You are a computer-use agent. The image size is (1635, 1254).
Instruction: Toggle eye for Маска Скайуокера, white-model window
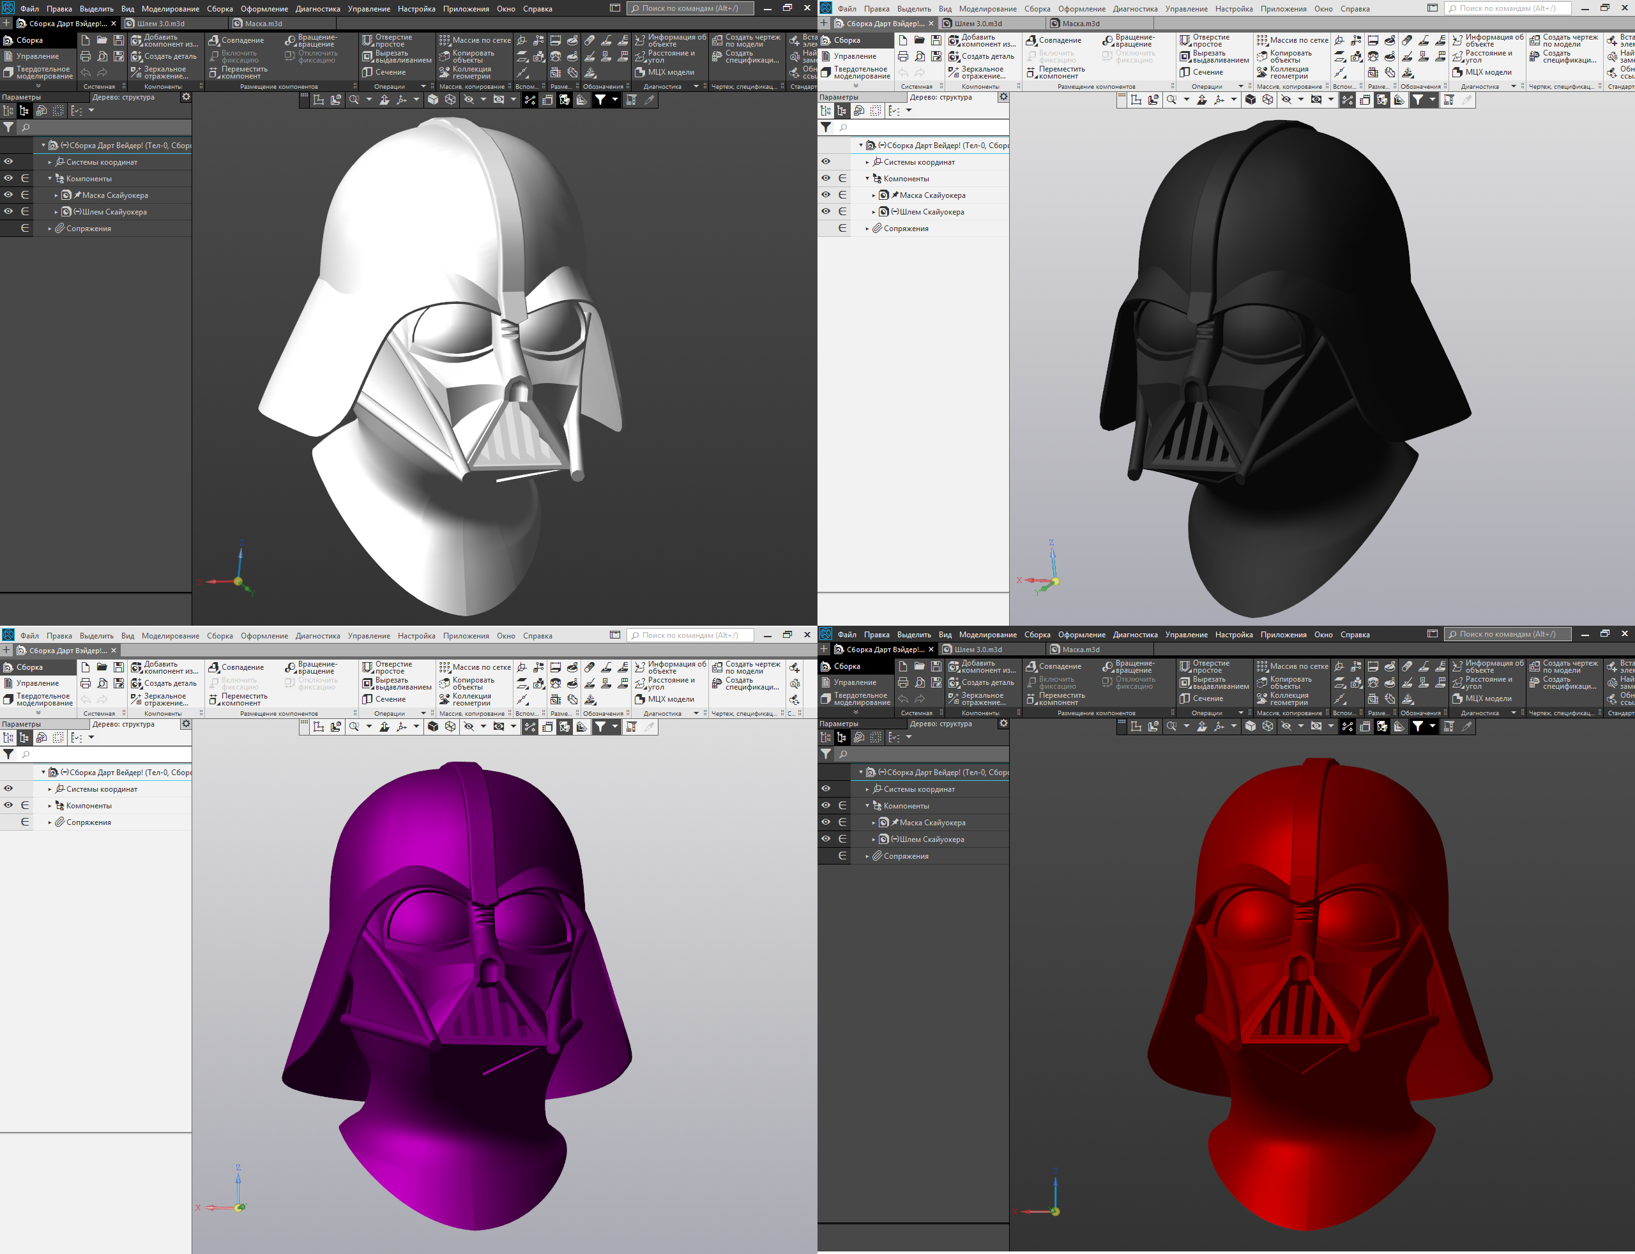[x=8, y=195]
